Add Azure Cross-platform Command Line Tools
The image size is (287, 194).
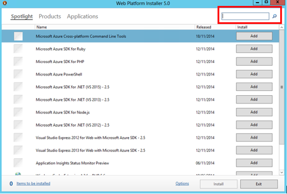point(254,36)
